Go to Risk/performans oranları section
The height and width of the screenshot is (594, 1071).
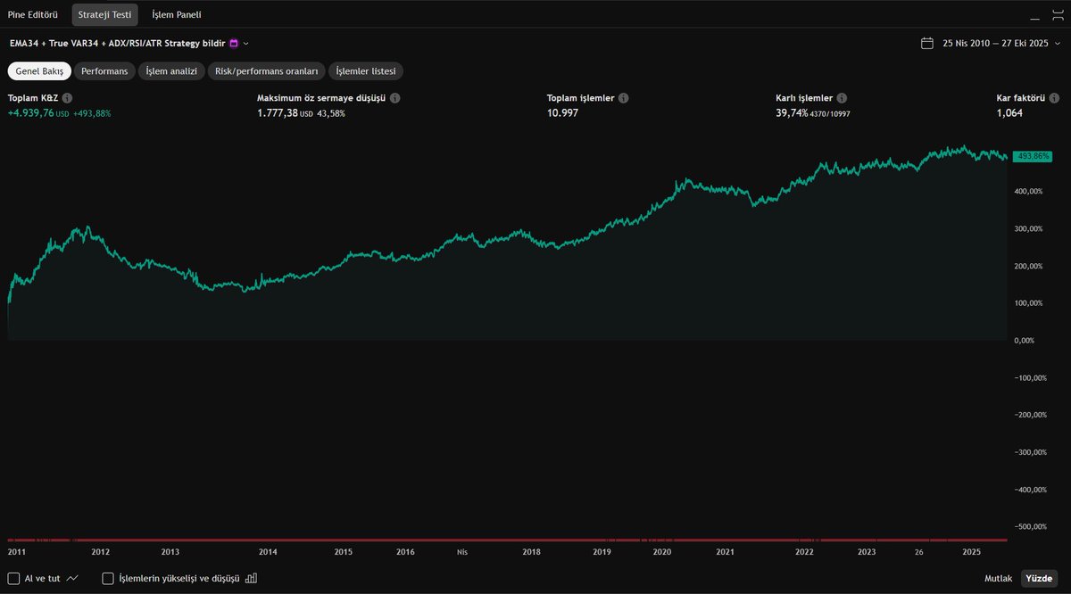pos(267,71)
